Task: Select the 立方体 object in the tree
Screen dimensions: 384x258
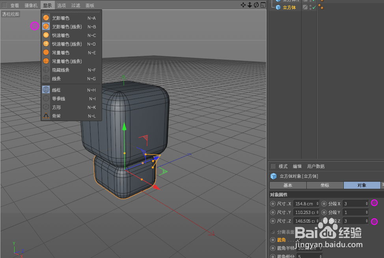Action: tap(289, 7)
